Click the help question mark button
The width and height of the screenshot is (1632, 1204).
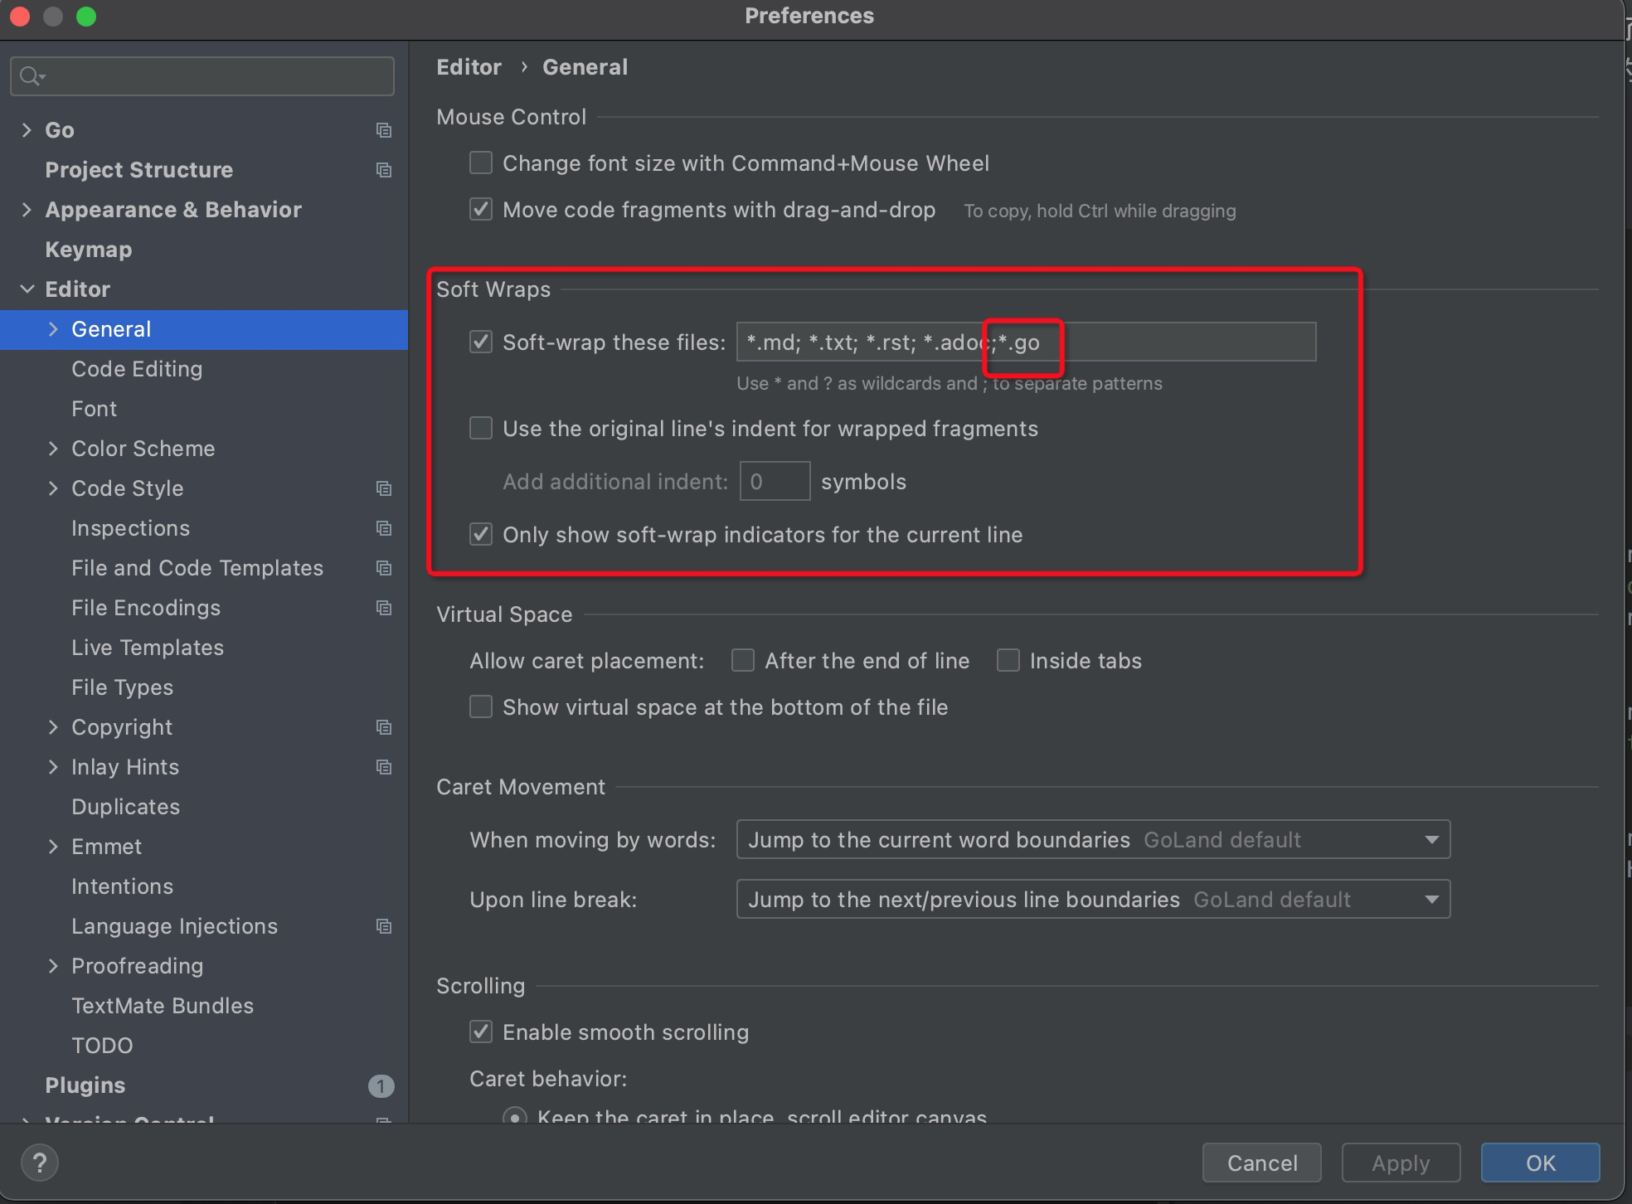coord(39,1162)
